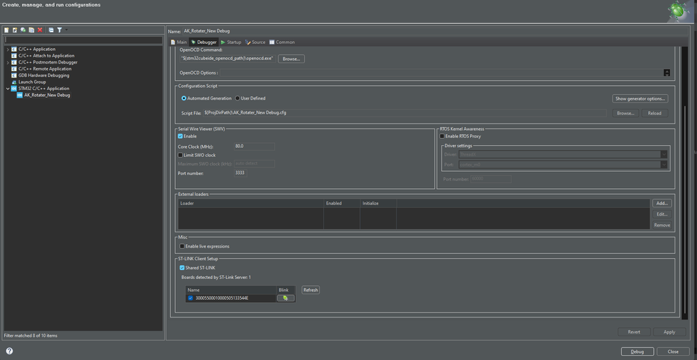Enable Limit SWO clock checkbox
Viewport: 697px width, 360px height.
181,155
